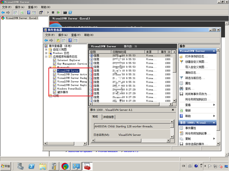The height and width of the screenshot is (171, 229).
Task: Click 开始 Start button on taskbar
Action: point(5,166)
